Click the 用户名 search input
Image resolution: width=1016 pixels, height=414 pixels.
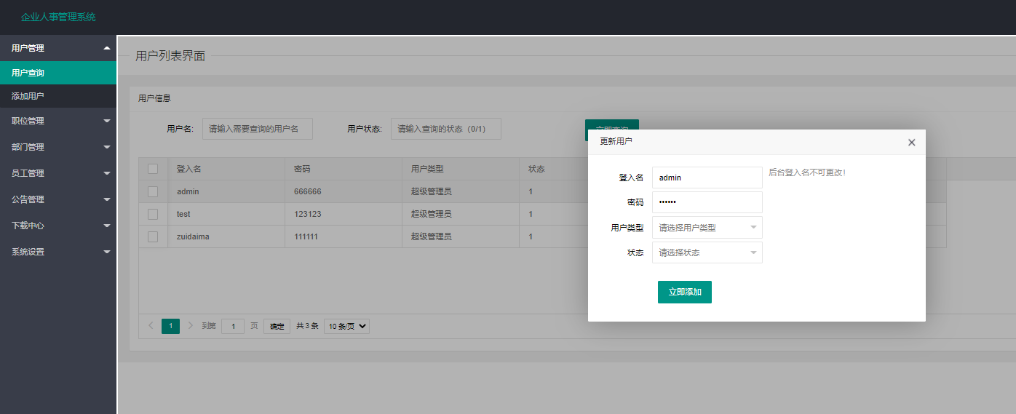click(x=258, y=129)
